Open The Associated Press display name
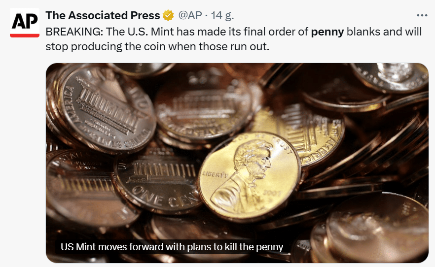 click(103, 15)
